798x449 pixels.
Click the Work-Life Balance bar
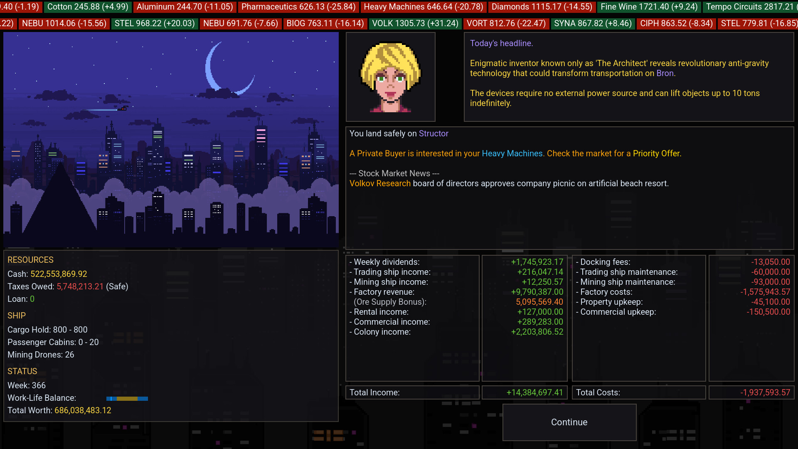127,398
